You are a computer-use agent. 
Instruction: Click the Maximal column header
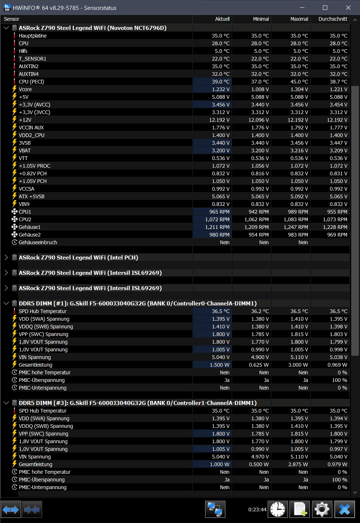291,19
